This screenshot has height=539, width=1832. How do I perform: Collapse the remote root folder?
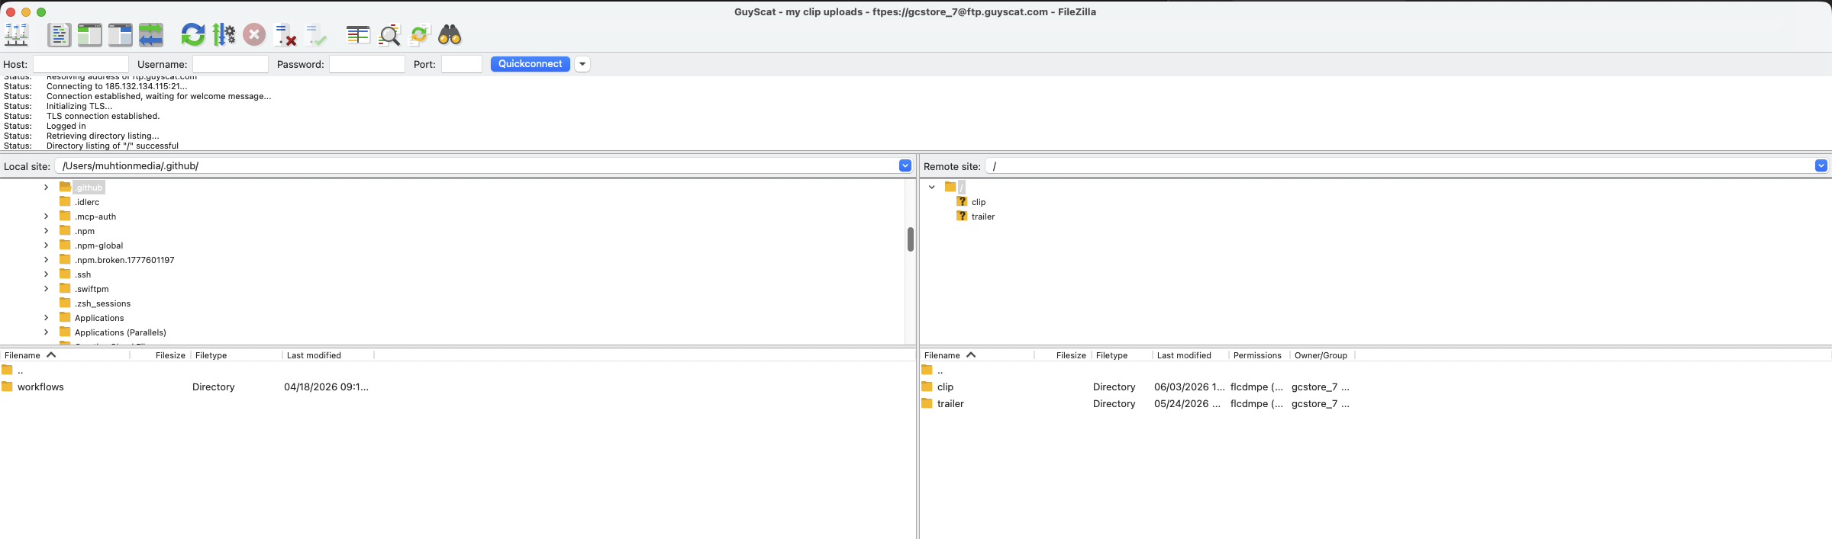[x=932, y=187]
